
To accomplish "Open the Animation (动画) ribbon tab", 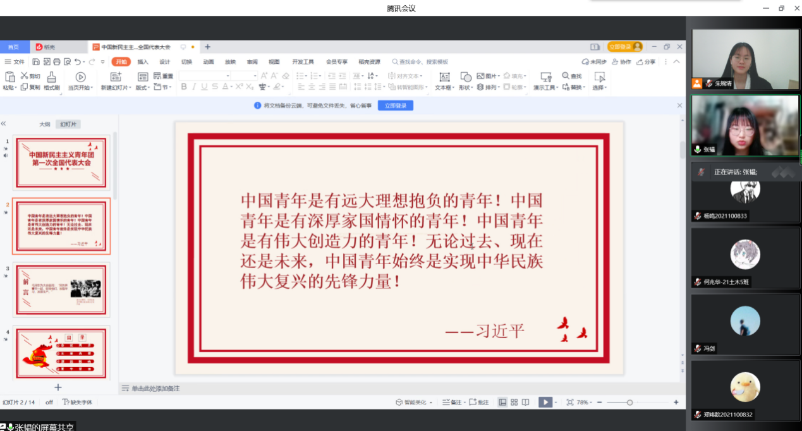I will [209, 62].
